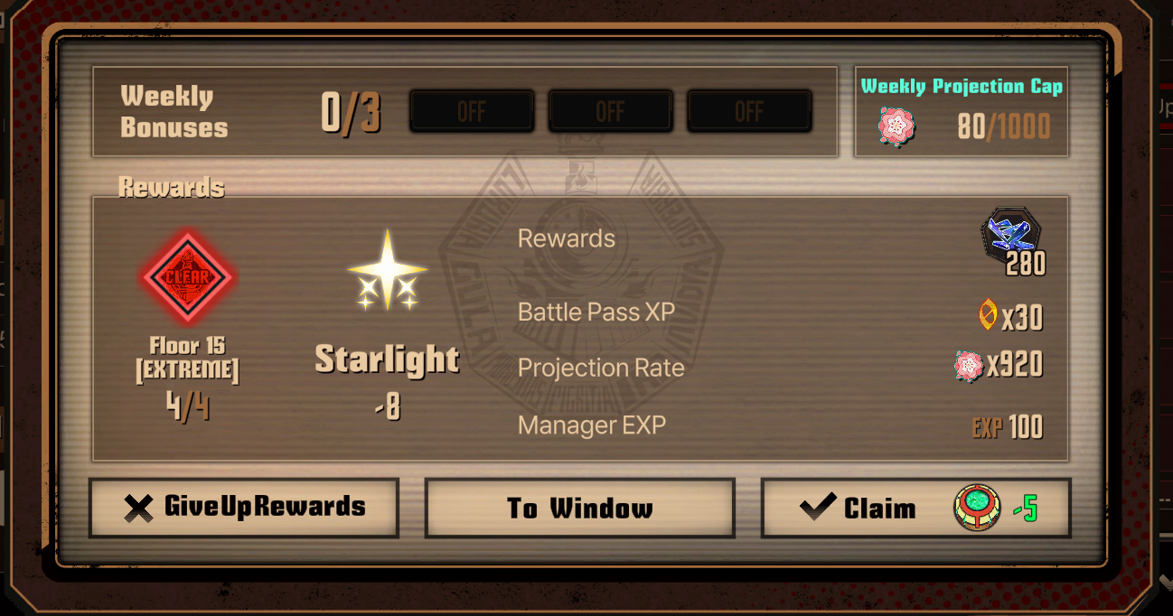Click the Floor 15 [EXTREME] label
This screenshot has width=1173, height=616.
(188, 359)
